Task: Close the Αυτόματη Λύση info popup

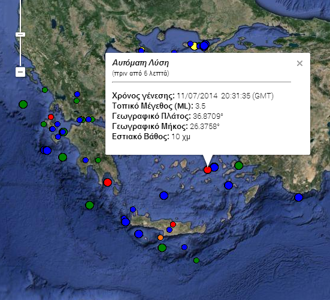Action: [x=299, y=63]
